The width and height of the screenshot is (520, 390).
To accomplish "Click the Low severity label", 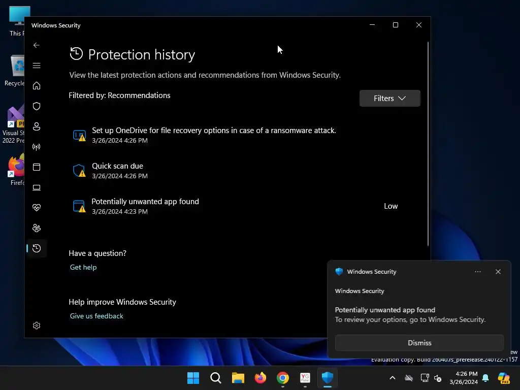I will click(391, 206).
